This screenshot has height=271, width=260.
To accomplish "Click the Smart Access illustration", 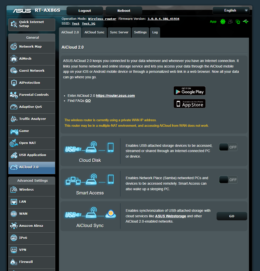I will pyautogui.click(x=90, y=180).
